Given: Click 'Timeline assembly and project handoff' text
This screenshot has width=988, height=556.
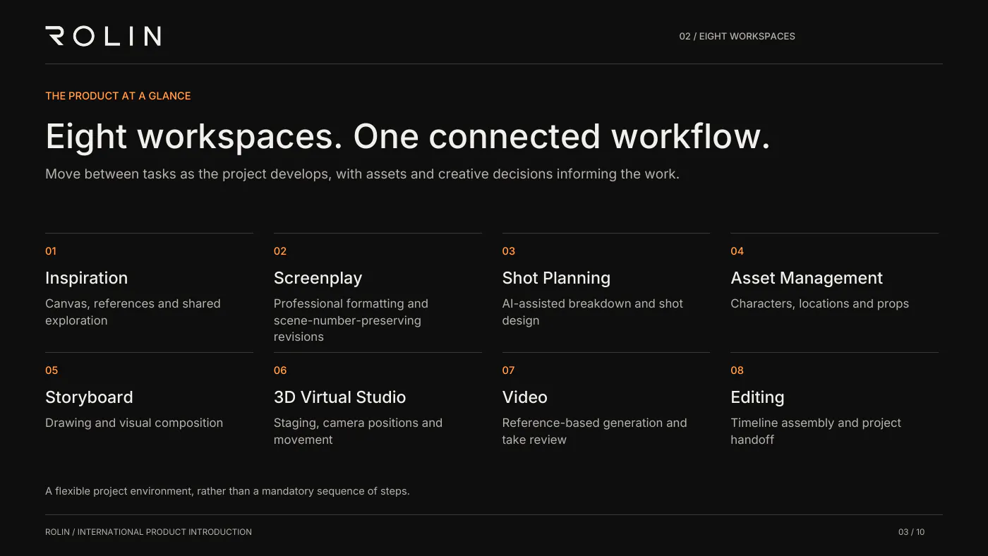Looking at the screenshot, I should (816, 431).
